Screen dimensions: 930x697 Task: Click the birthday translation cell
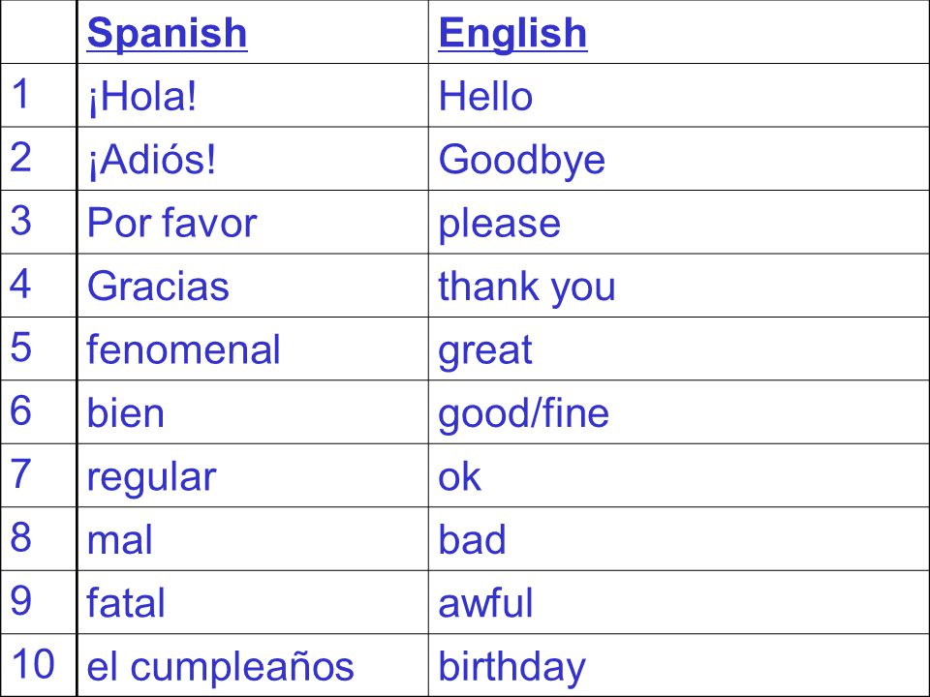coord(678,666)
